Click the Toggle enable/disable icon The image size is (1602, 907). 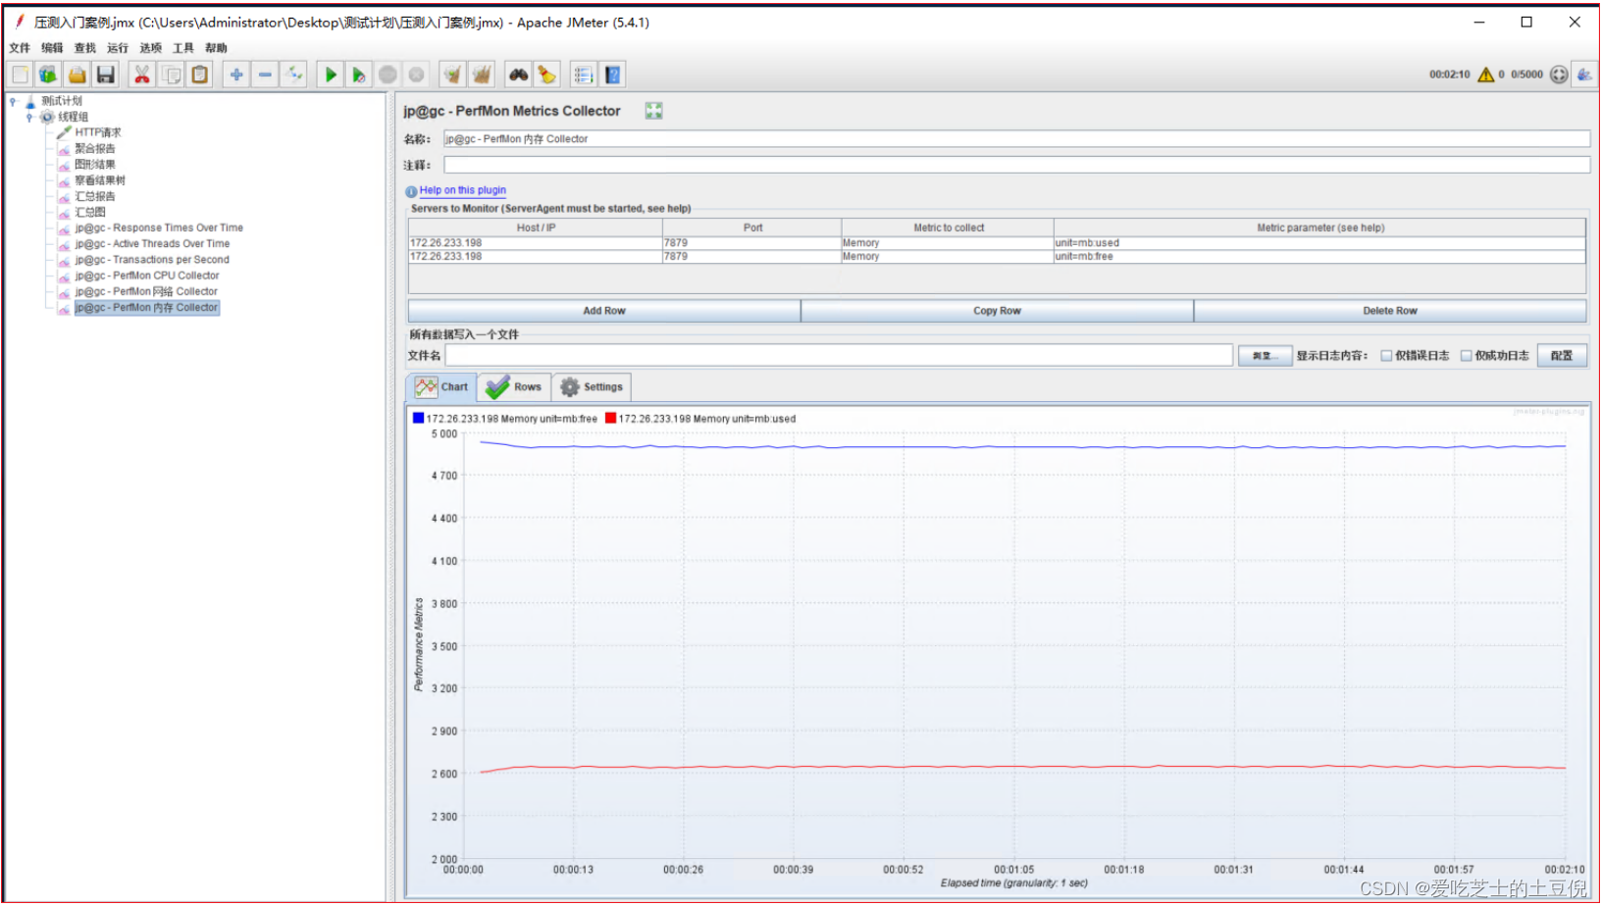pyautogui.click(x=293, y=75)
